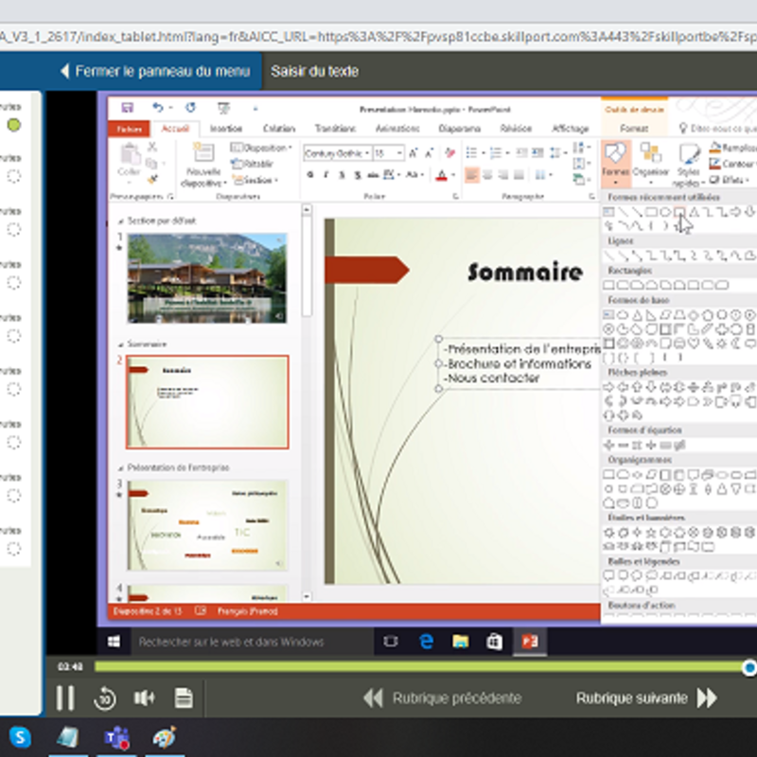The width and height of the screenshot is (757, 757).
Task: Click Fermer le panneau du menu
Action: pos(155,72)
